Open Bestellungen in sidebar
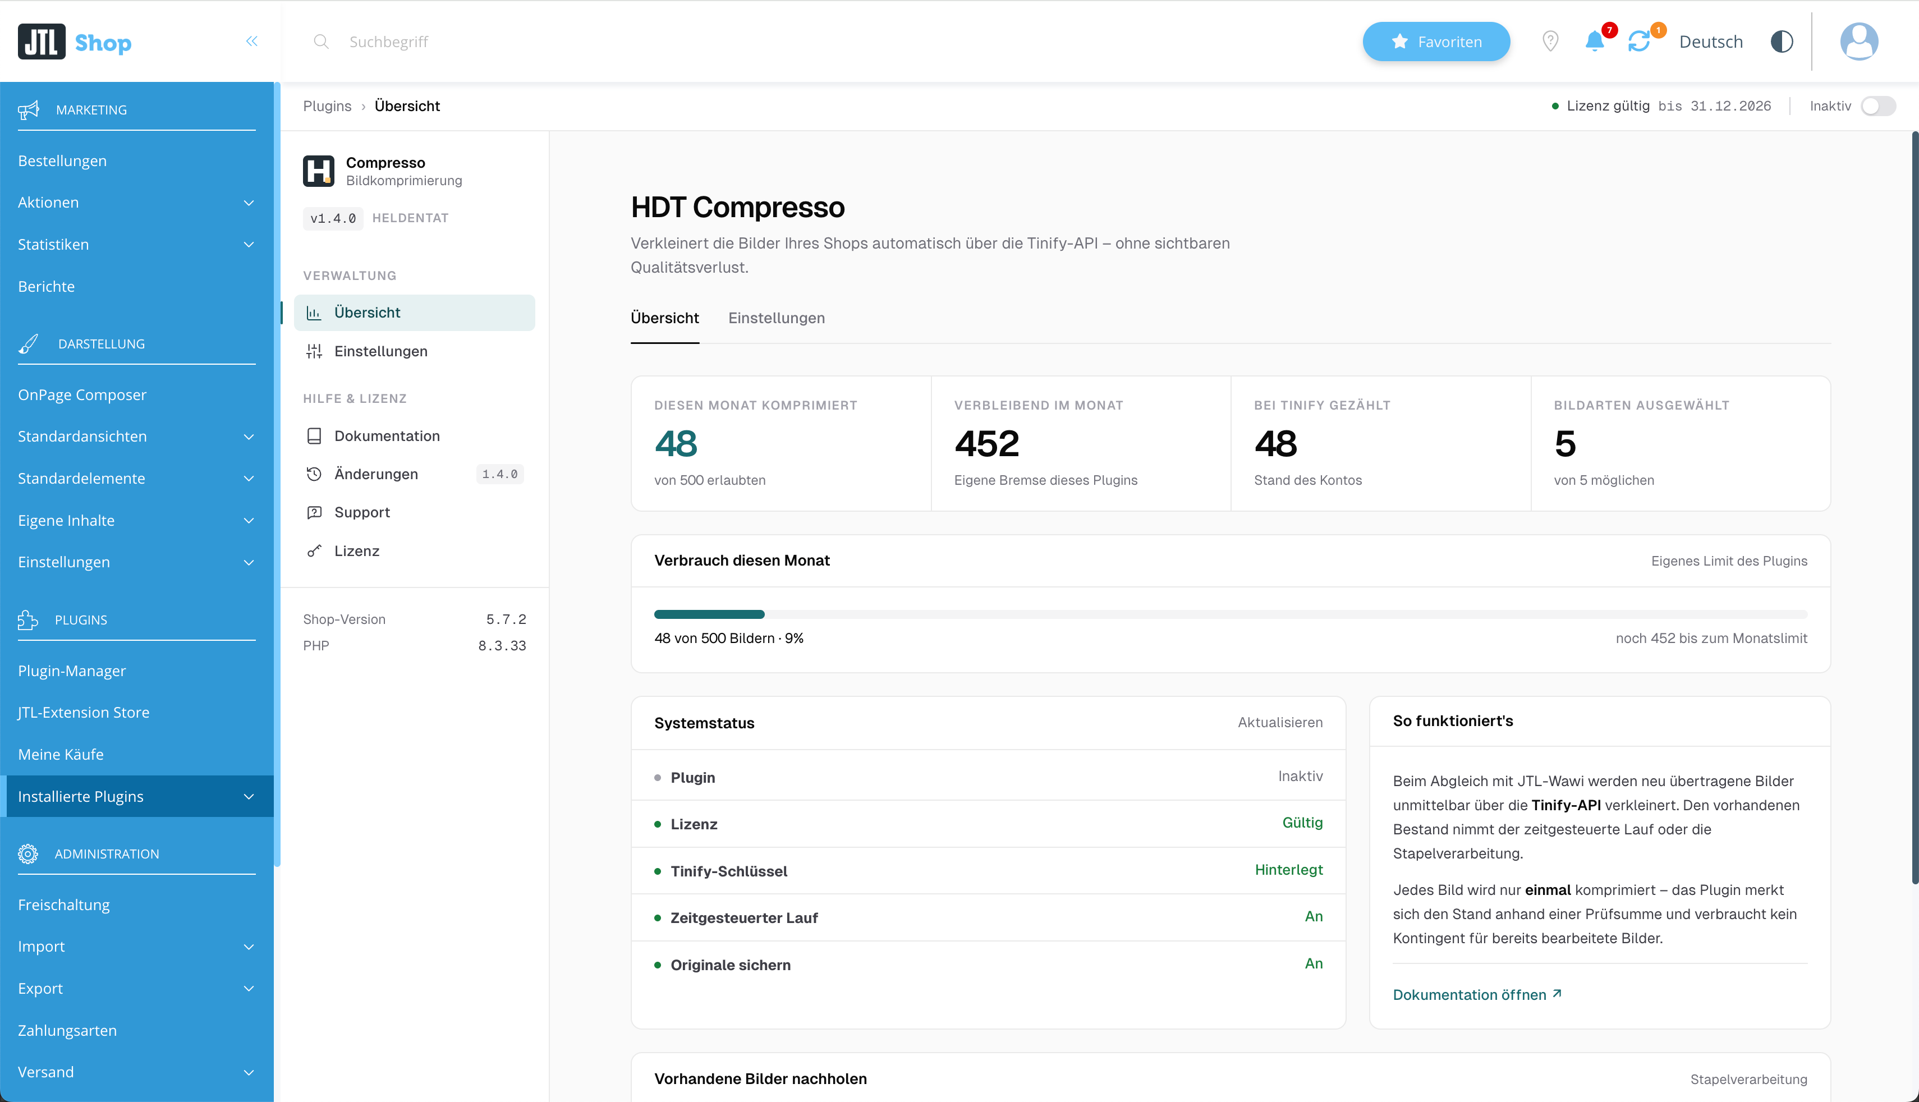1919x1102 pixels. coord(62,160)
